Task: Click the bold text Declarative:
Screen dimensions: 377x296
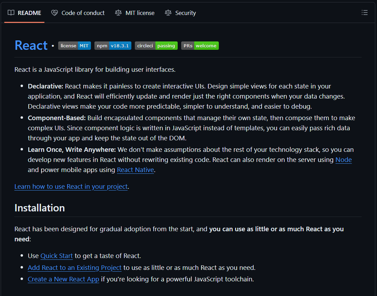Action: tap(45, 86)
